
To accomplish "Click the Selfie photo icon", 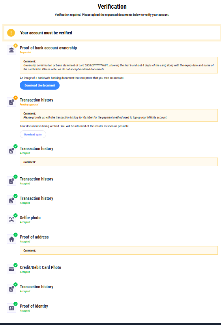I will pos(11,220).
